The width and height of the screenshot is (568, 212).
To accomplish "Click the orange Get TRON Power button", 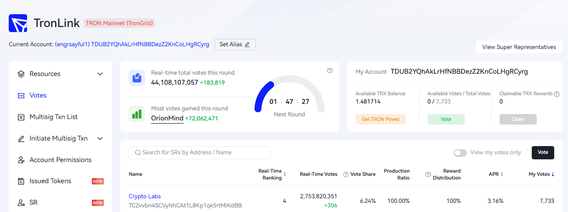I will 381,119.
